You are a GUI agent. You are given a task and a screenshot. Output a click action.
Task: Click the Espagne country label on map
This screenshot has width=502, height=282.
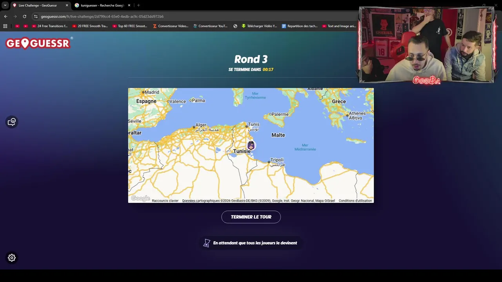(146, 101)
